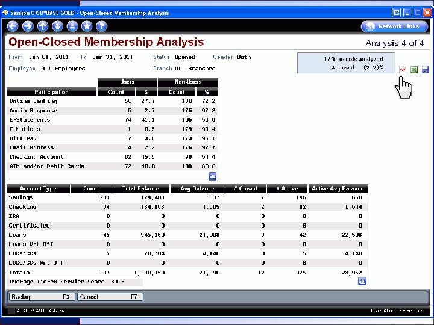
Task: Select the E-Notices participation row
Action: [x=112, y=129]
